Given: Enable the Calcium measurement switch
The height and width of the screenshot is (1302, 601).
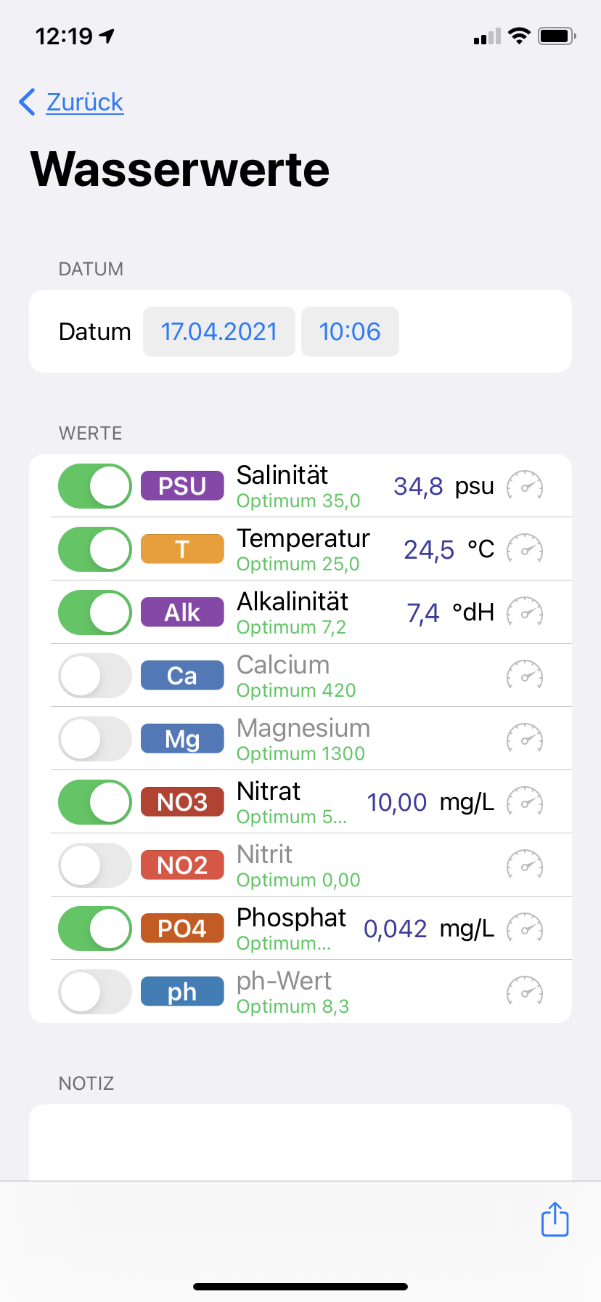Looking at the screenshot, I should tap(95, 676).
